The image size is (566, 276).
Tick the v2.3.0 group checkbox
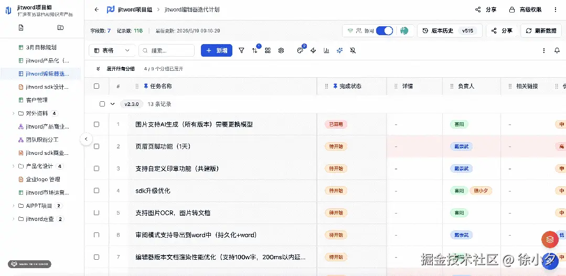point(102,104)
